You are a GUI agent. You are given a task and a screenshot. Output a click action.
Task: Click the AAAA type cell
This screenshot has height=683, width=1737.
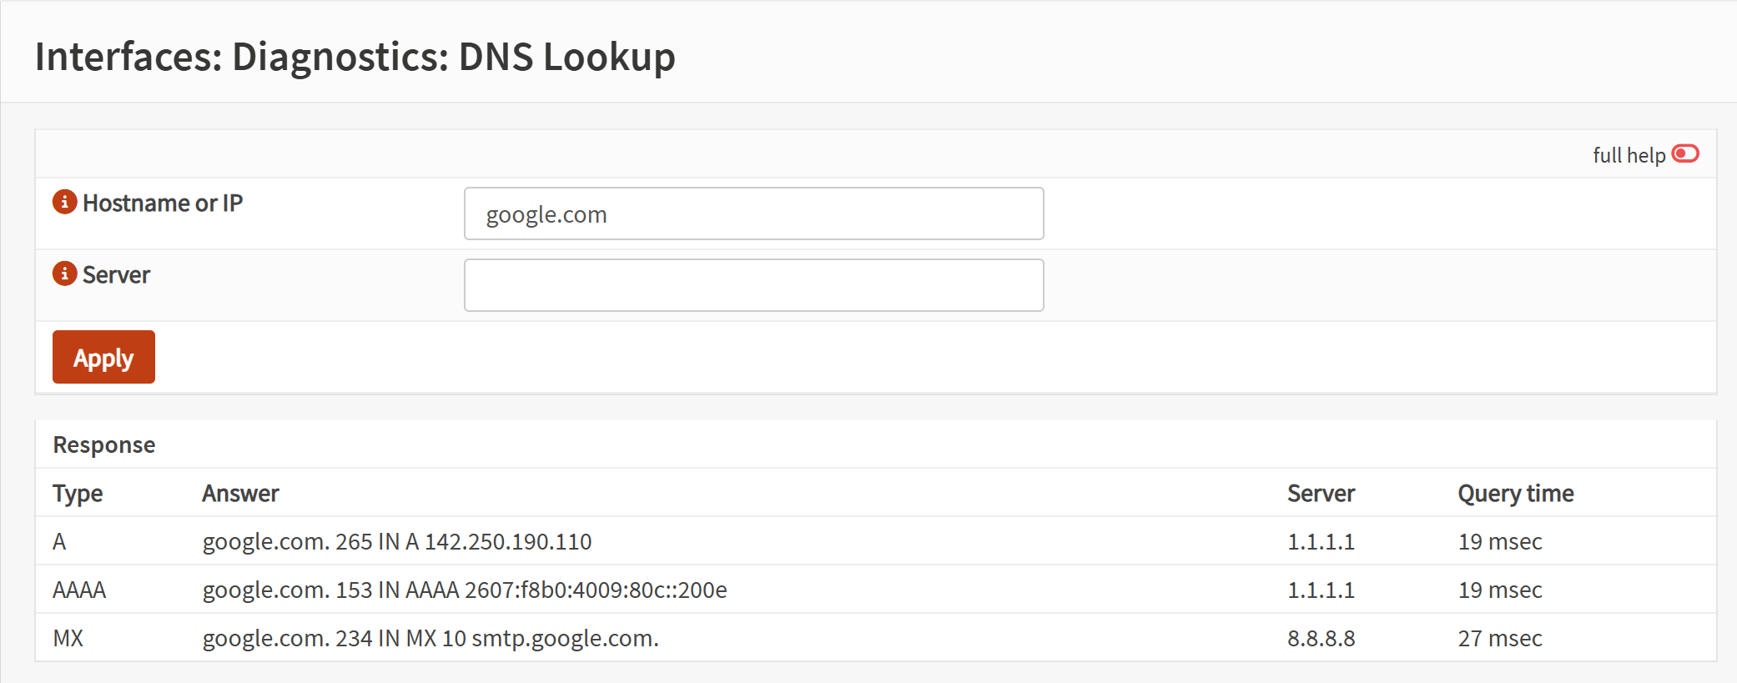(79, 590)
